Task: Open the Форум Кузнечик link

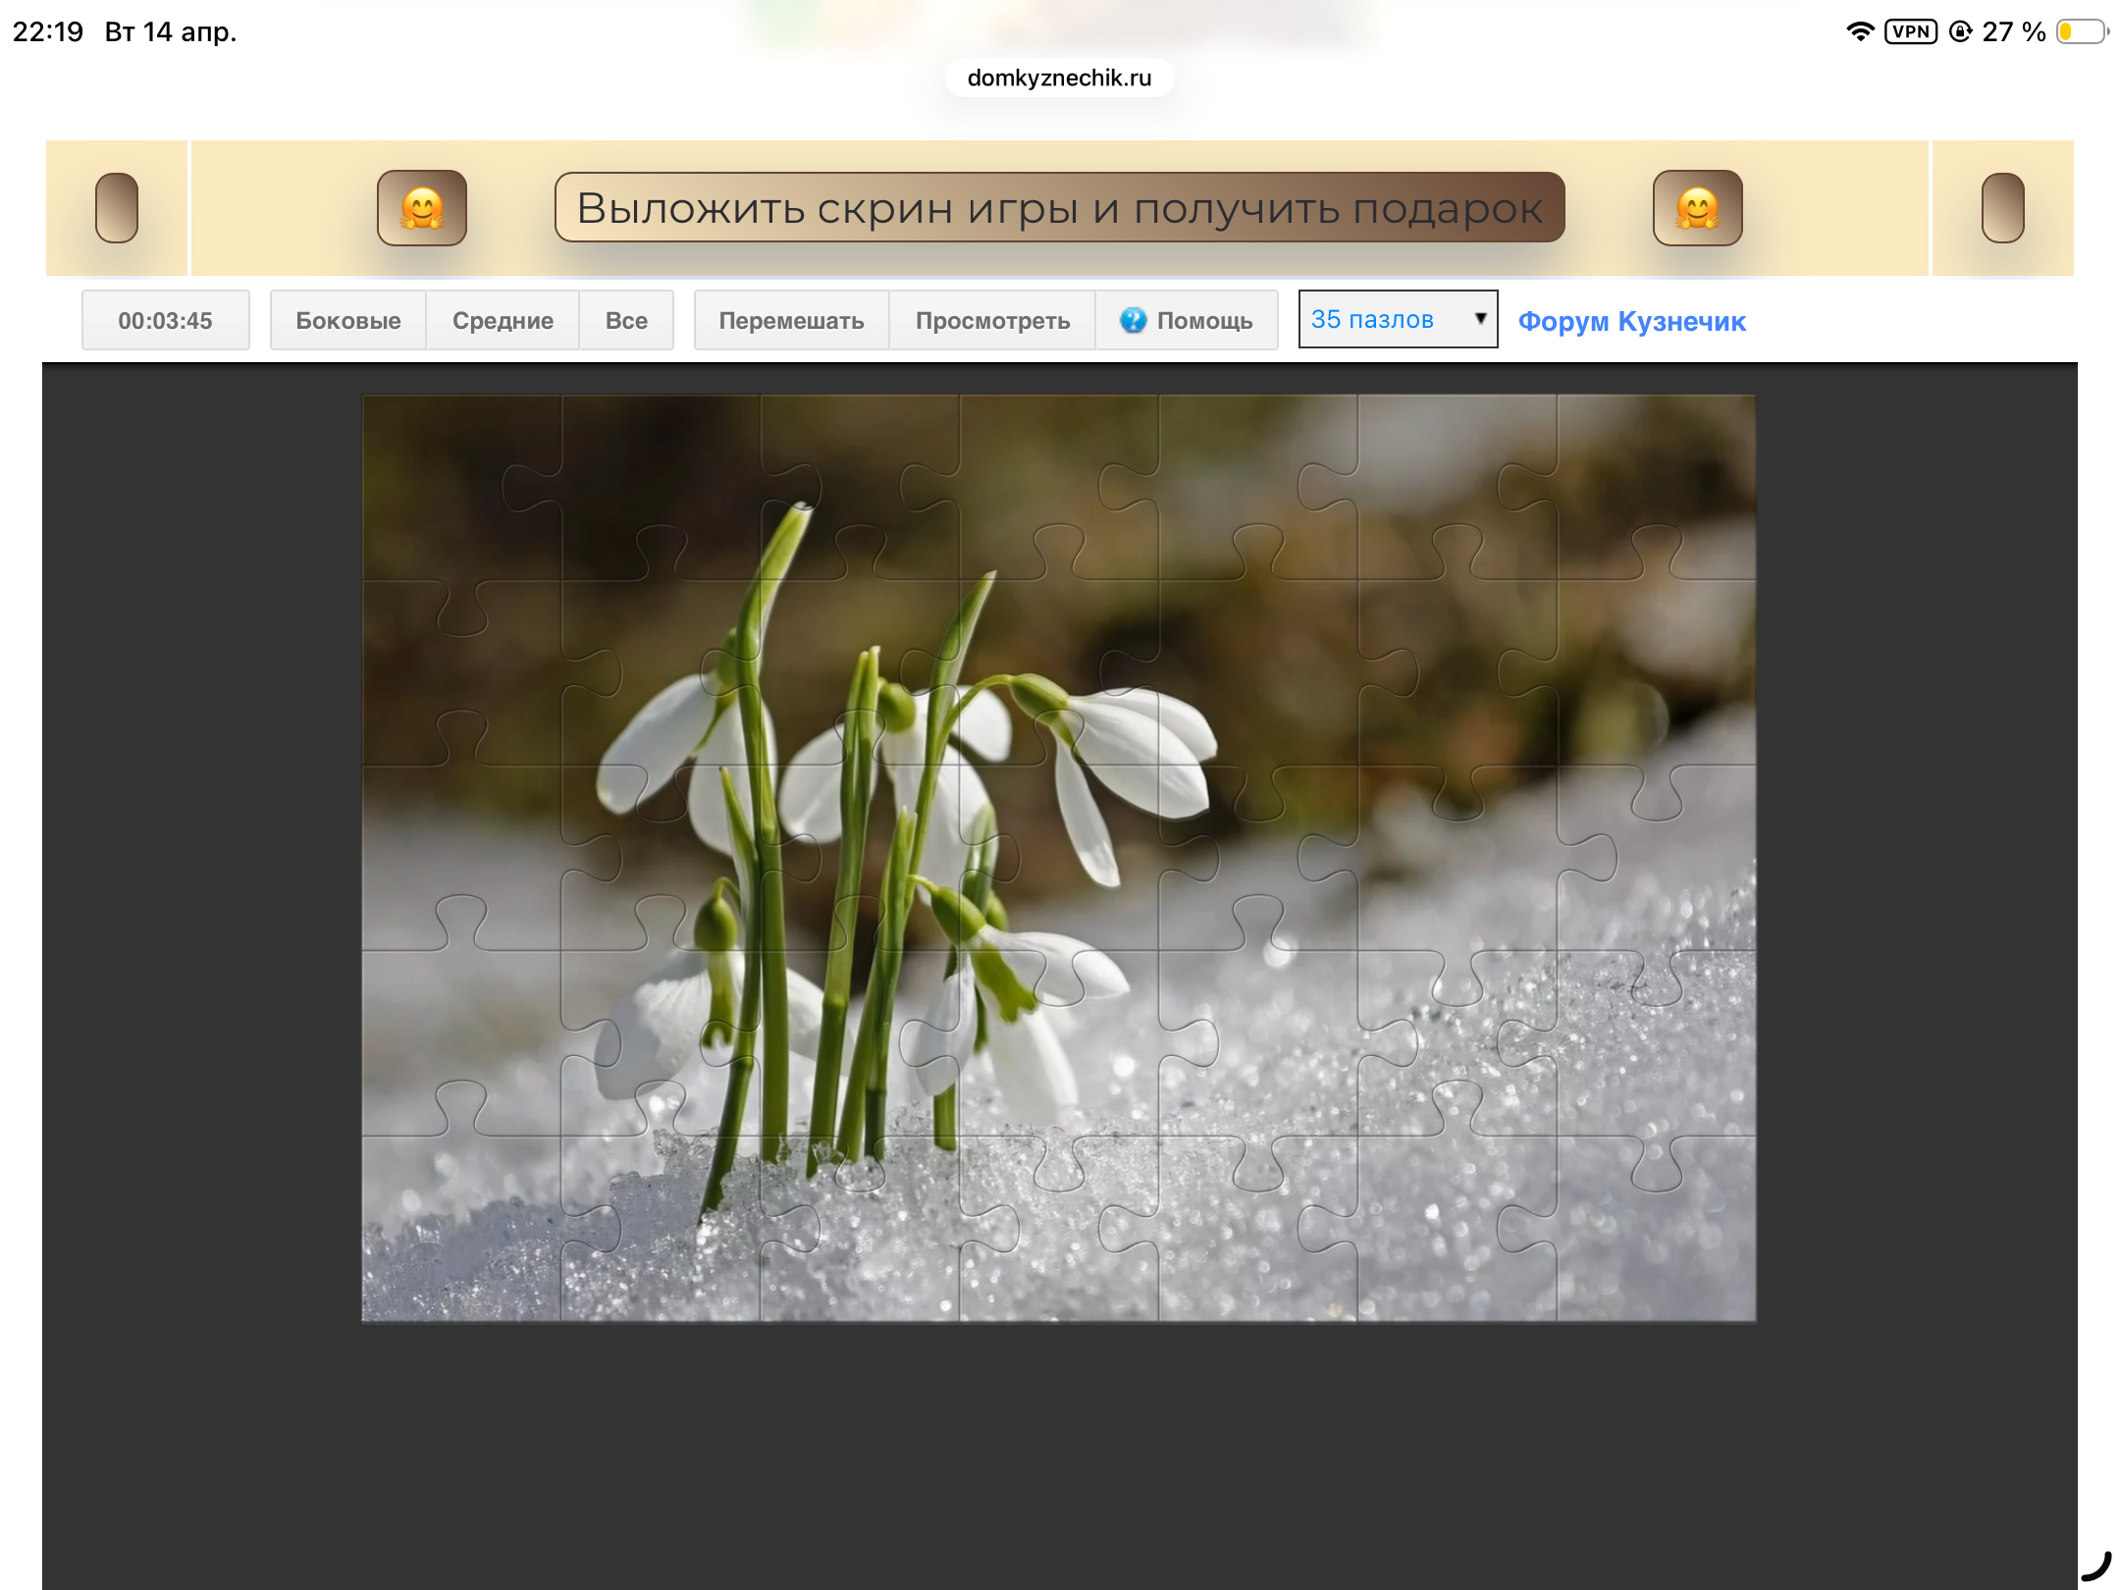Action: click(1631, 321)
